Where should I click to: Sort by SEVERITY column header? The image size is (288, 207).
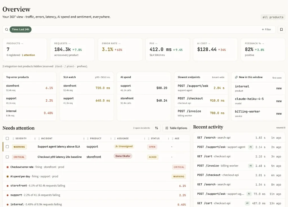[21, 139]
